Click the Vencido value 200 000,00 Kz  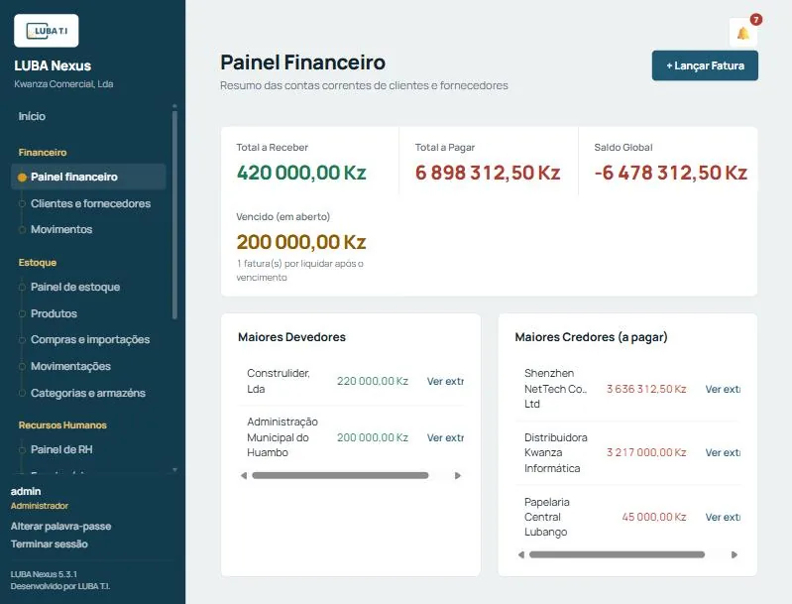(301, 242)
